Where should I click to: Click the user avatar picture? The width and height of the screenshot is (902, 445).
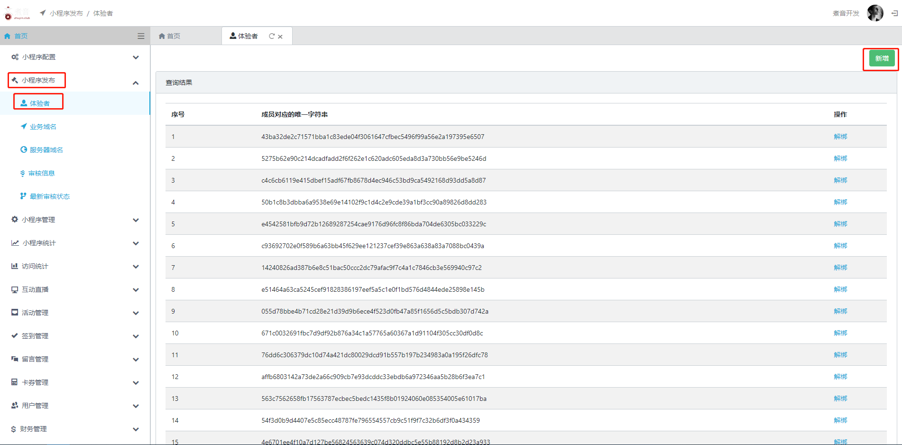[x=875, y=13]
